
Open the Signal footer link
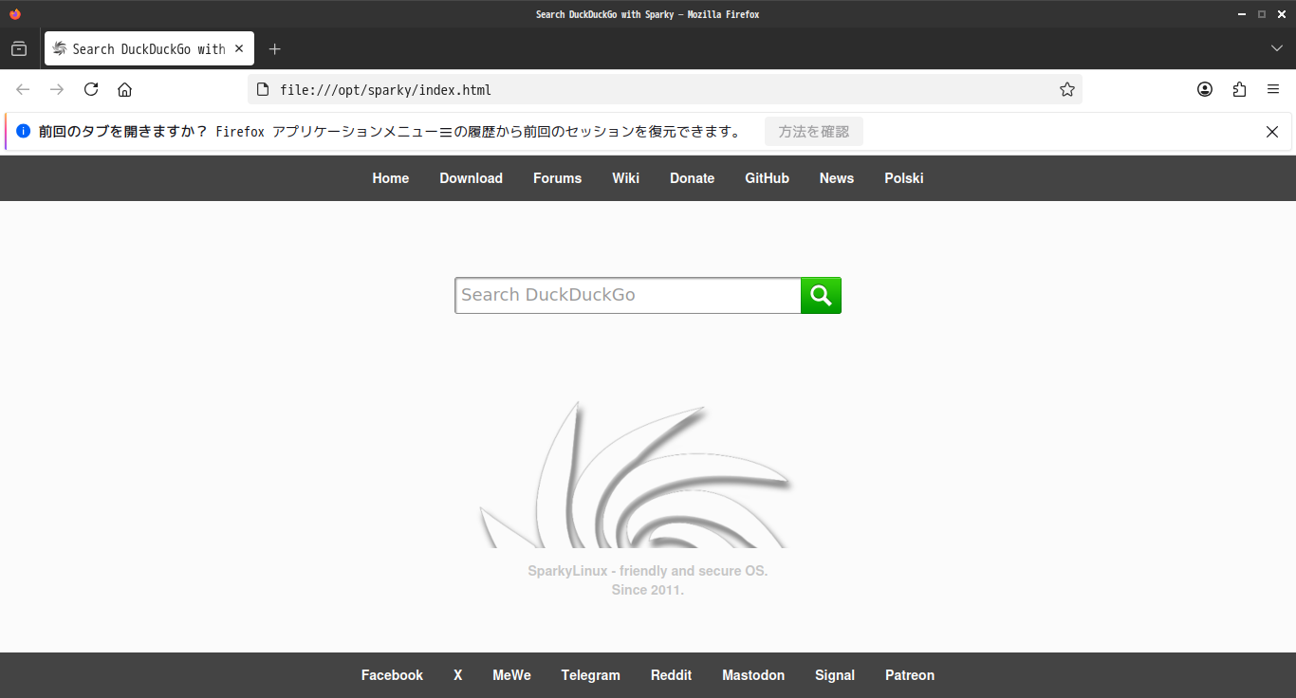(835, 675)
